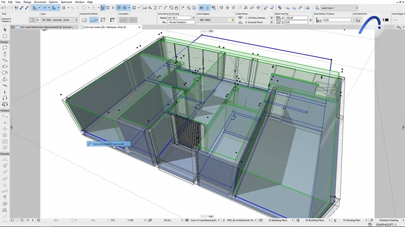The height and width of the screenshot is (227, 405).
Task: Select the Marquee tool in toolbox
Action: click(x=5, y=36)
